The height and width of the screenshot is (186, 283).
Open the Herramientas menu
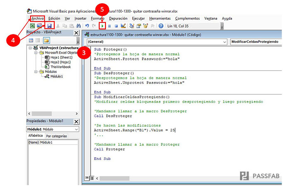point(160,18)
